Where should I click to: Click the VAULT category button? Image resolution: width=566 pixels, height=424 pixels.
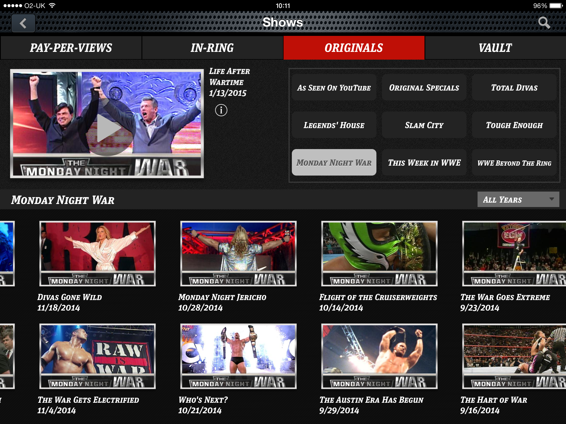pyautogui.click(x=495, y=48)
